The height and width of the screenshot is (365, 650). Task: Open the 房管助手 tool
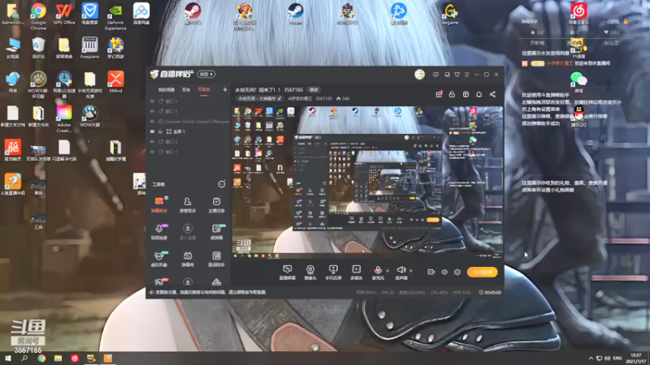click(188, 204)
